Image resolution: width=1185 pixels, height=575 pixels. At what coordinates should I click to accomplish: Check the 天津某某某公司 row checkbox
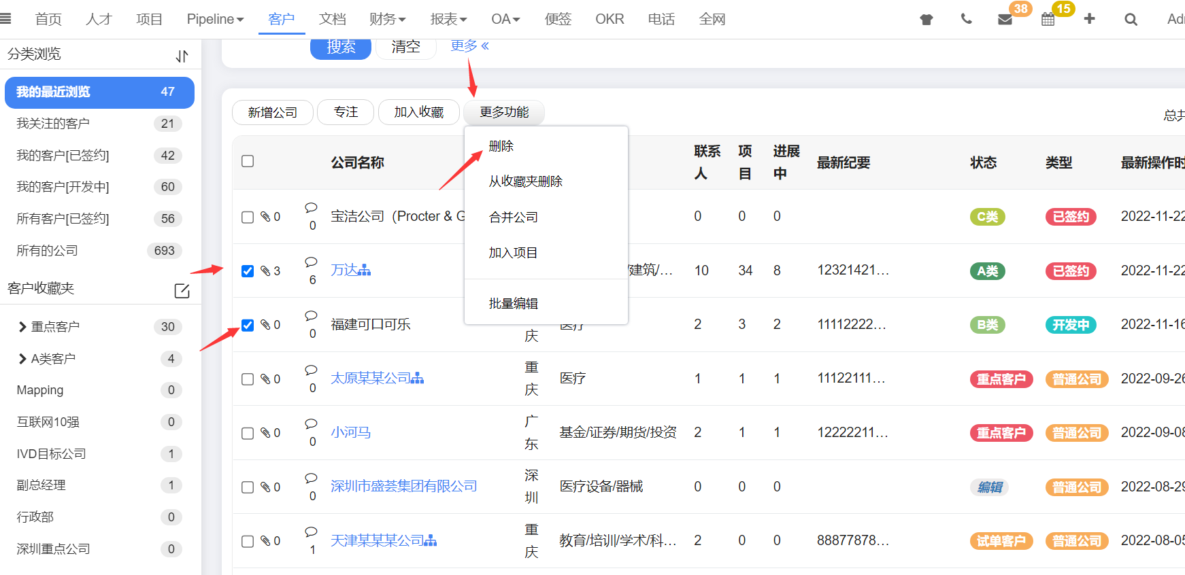tap(248, 541)
